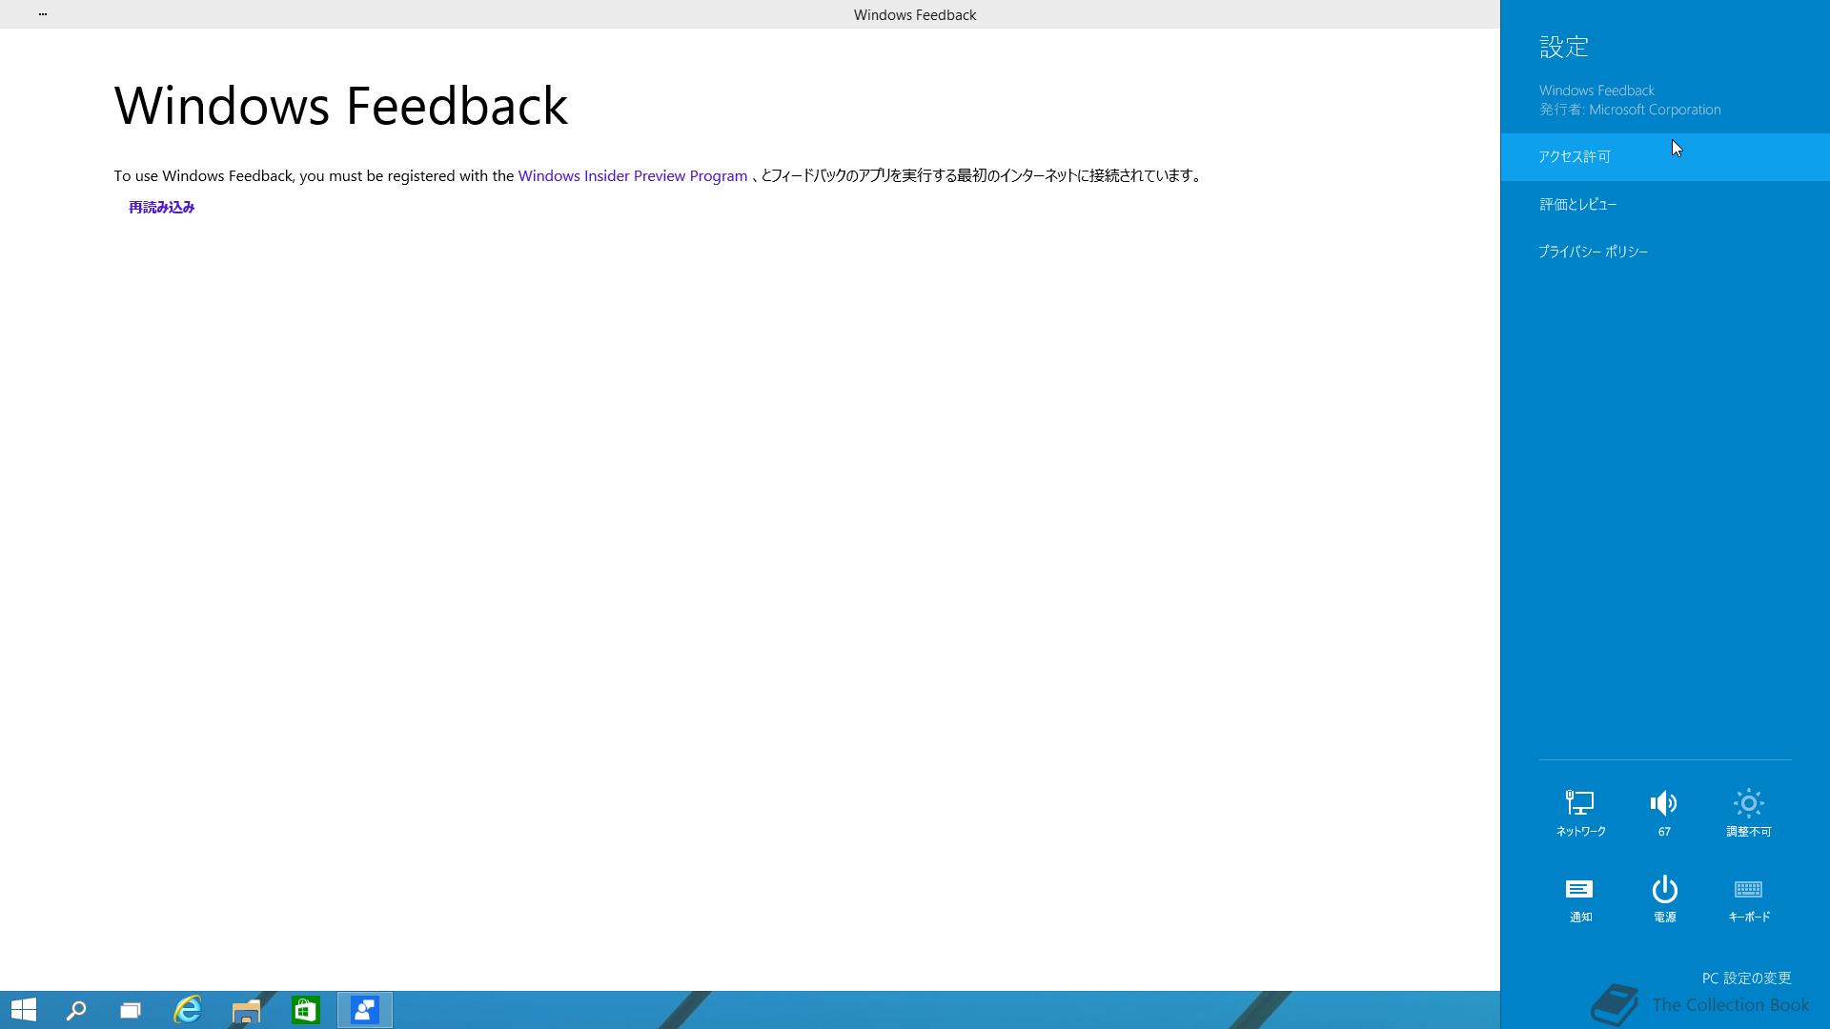Open the power (電源) options icon
Image resolution: width=1830 pixels, height=1029 pixels.
point(1664,899)
